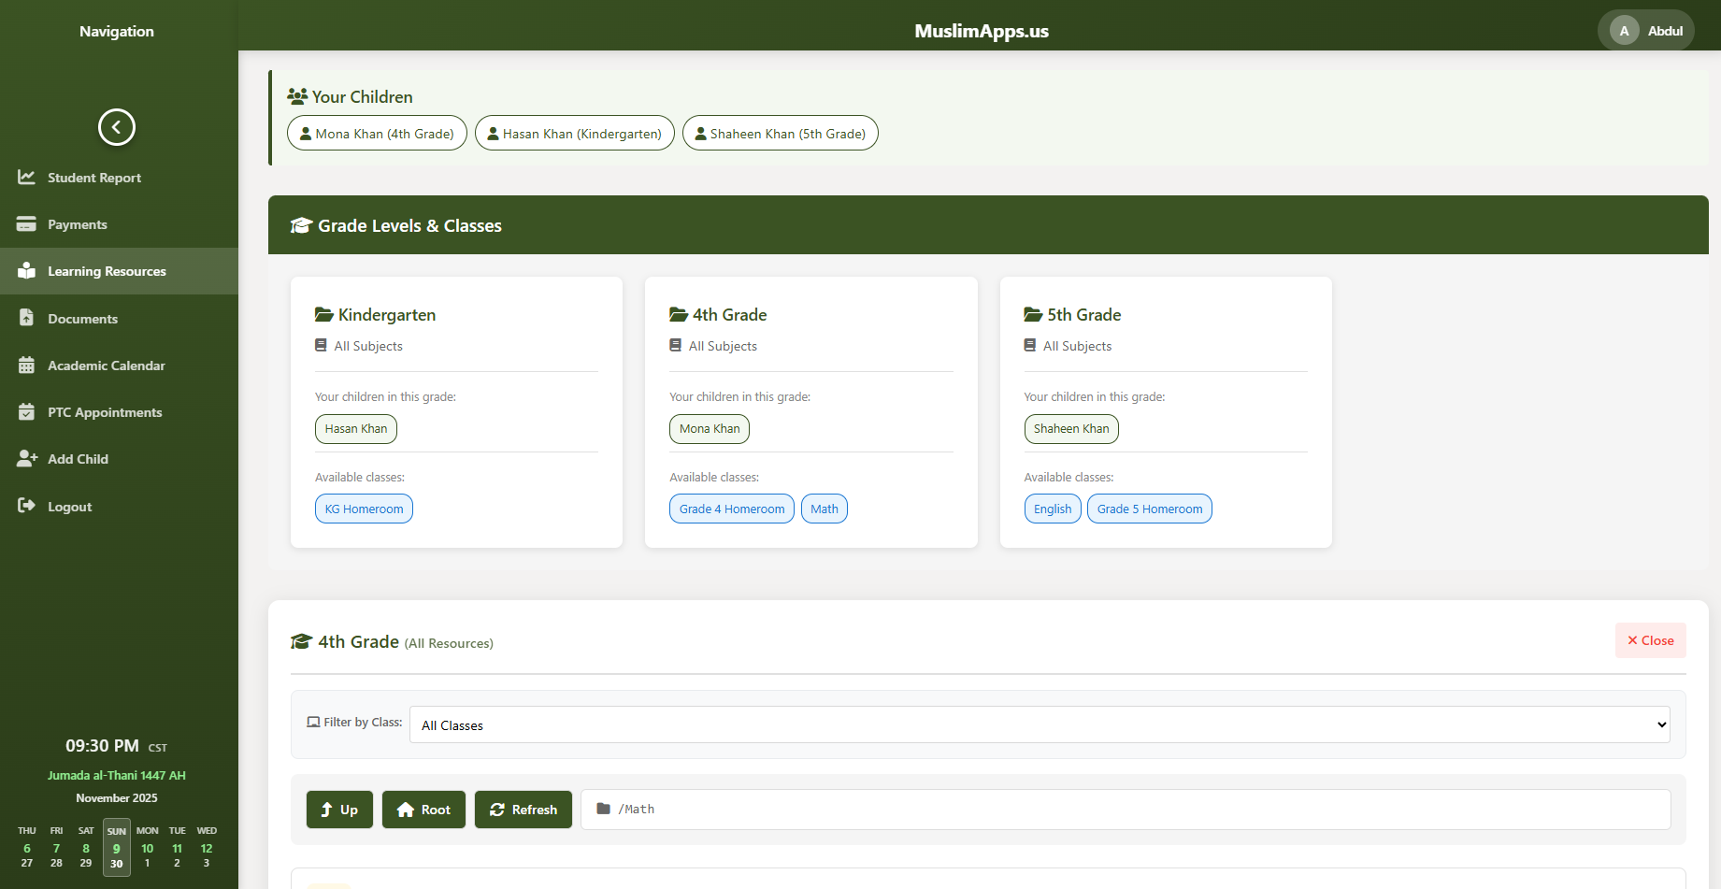The image size is (1721, 889).
Task: Select the Learning Resources book icon
Action: click(27, 271)
